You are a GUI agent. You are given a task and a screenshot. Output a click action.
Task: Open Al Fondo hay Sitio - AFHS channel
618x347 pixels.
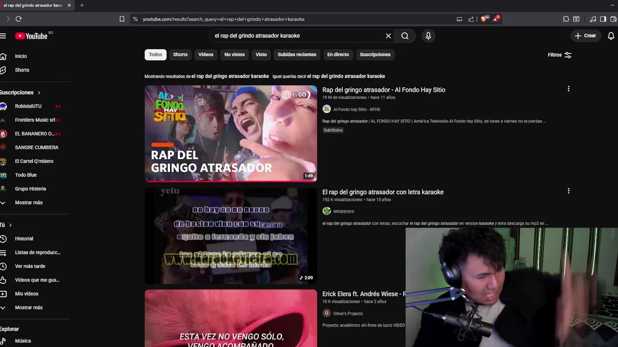tap(356, 109)
